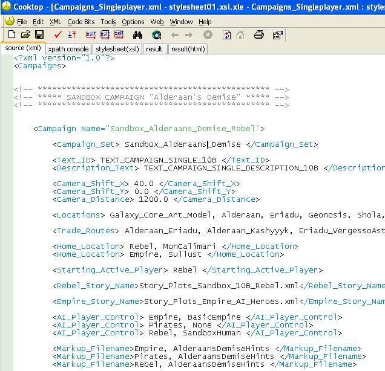The width and height of the screenshot is (385, 371).
Task: Click the forward arrow toolbar icon
Action: pyautogui.click(x=189, y=35)
